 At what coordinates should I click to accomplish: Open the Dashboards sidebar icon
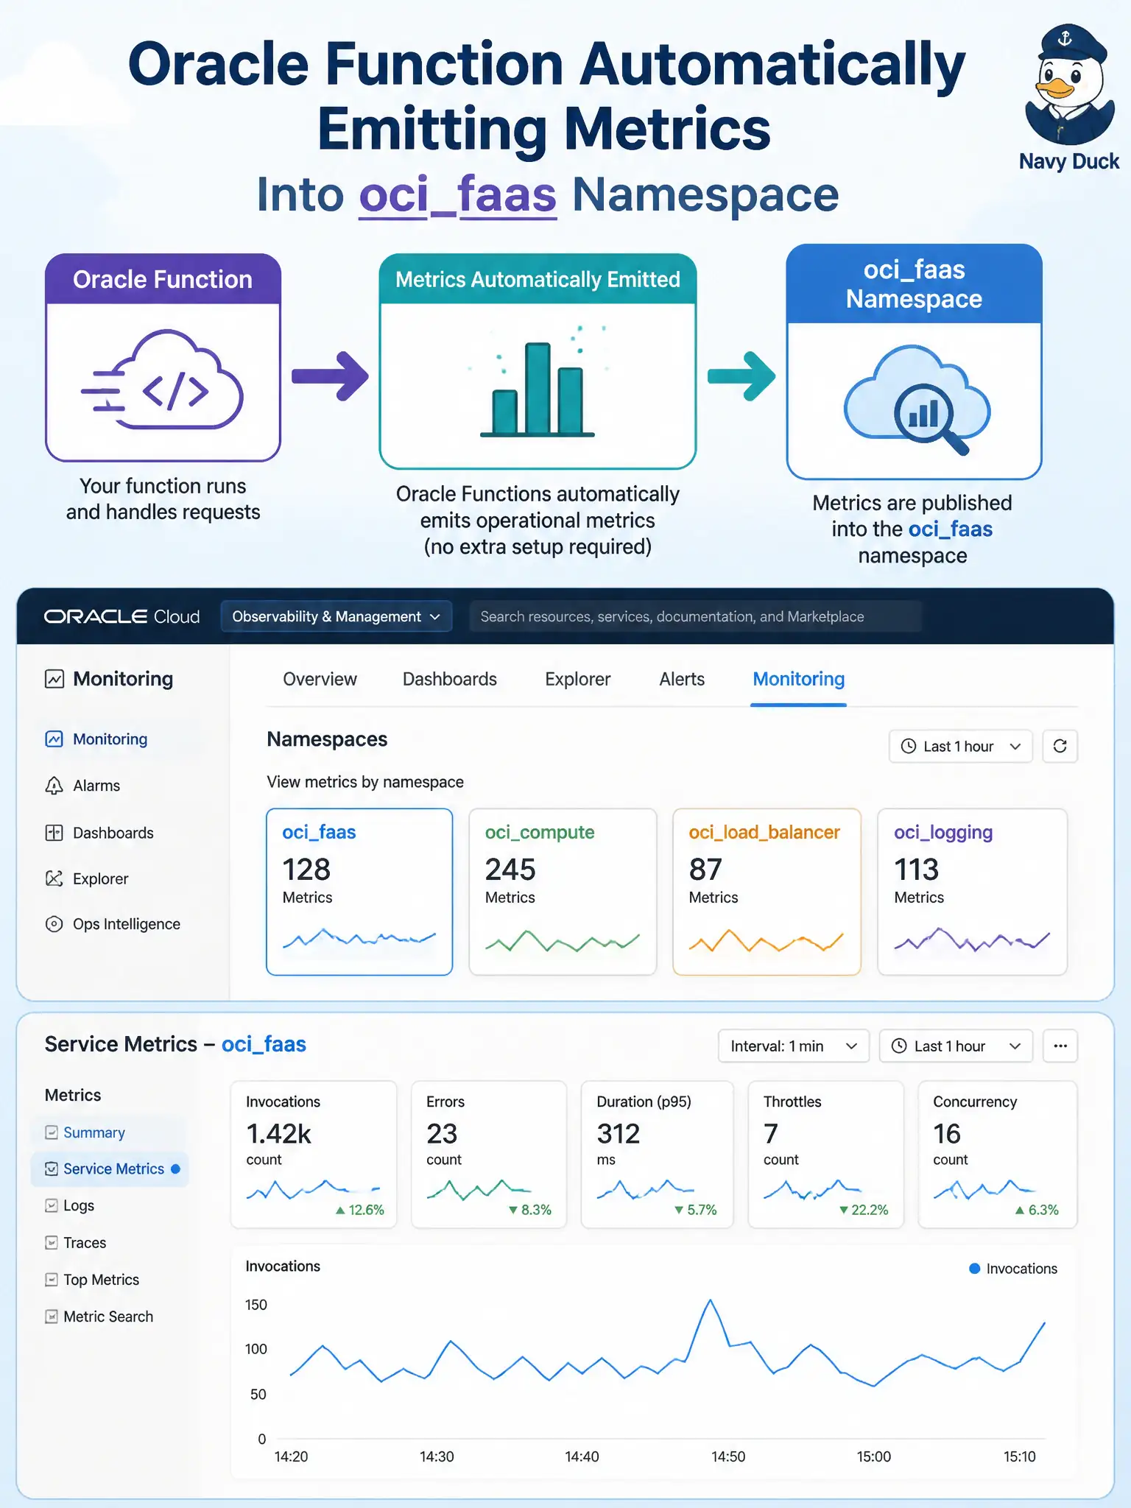pos(54,833)
